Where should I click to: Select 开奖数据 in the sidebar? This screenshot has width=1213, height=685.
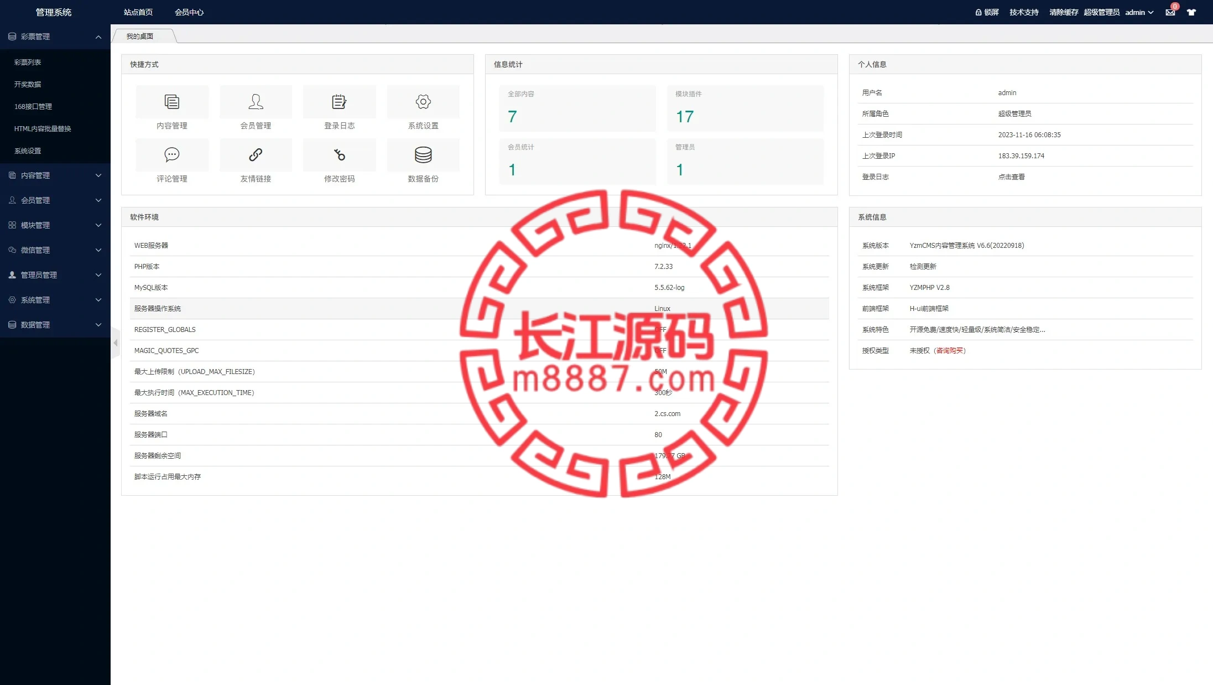point(28,84)
